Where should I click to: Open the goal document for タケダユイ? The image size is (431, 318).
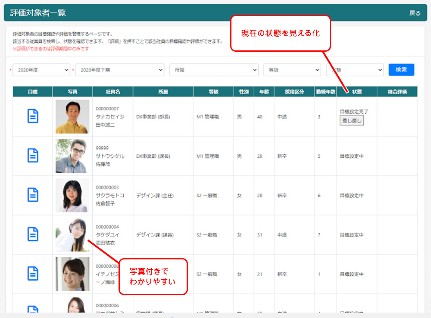(x=33, y=234)
